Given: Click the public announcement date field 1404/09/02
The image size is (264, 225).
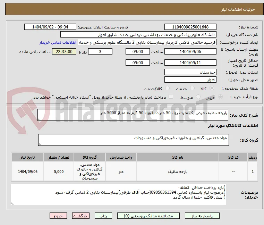Looking at the screenshot, I should point(50,27).
